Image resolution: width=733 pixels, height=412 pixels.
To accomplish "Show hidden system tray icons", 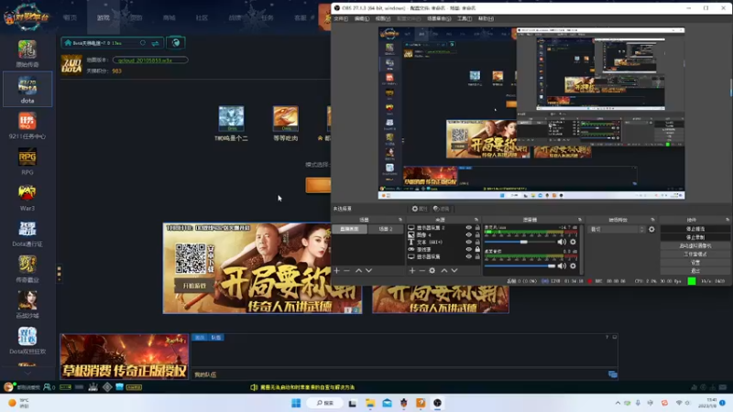I will [x=618, y=403].
